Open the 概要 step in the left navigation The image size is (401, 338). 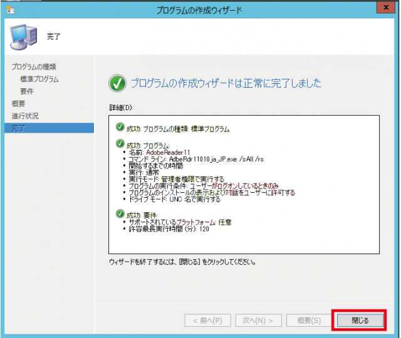tap(19, 103)
